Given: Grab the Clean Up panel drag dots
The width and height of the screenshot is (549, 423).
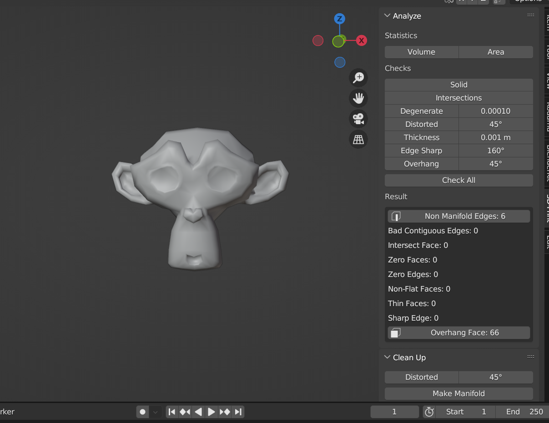Looking at the screenshot, I should [530, 357].
